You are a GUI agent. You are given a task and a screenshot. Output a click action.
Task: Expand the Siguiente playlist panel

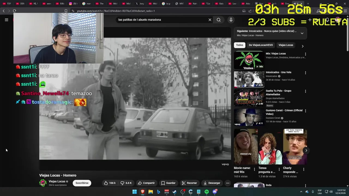point(302,33)
